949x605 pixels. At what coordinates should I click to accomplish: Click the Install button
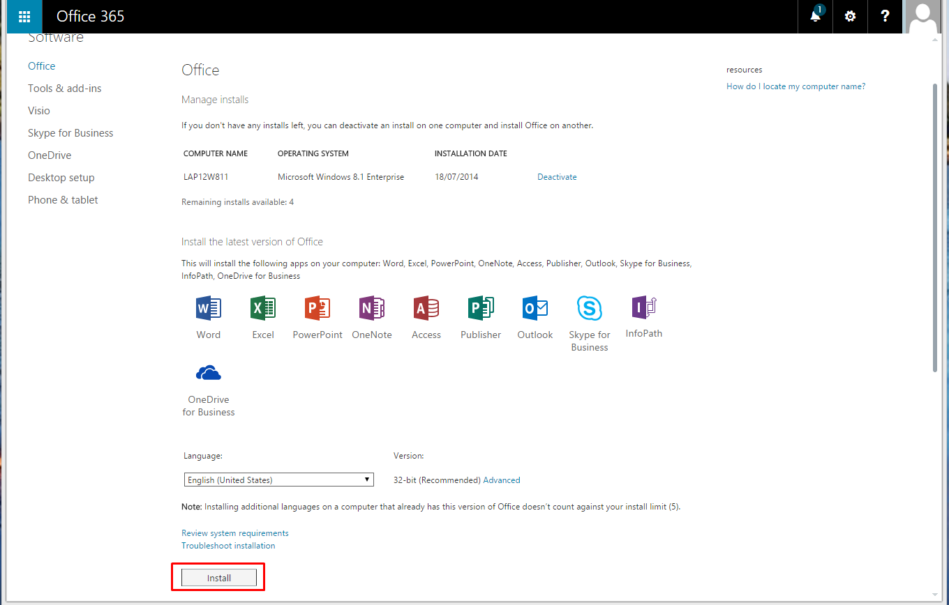coord(219,578)
